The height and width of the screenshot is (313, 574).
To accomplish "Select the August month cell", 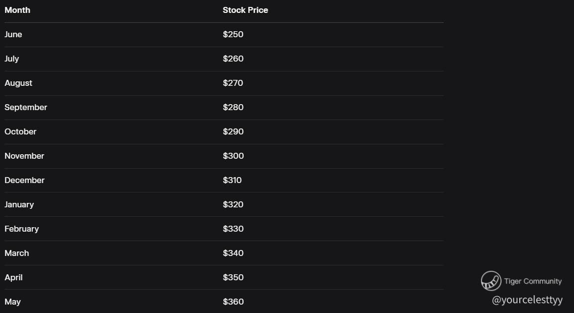I will click(x=18, y=83).
